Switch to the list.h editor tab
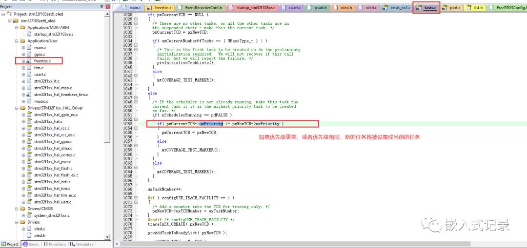This screenshot has width=527, height=248. pos(475,7)
